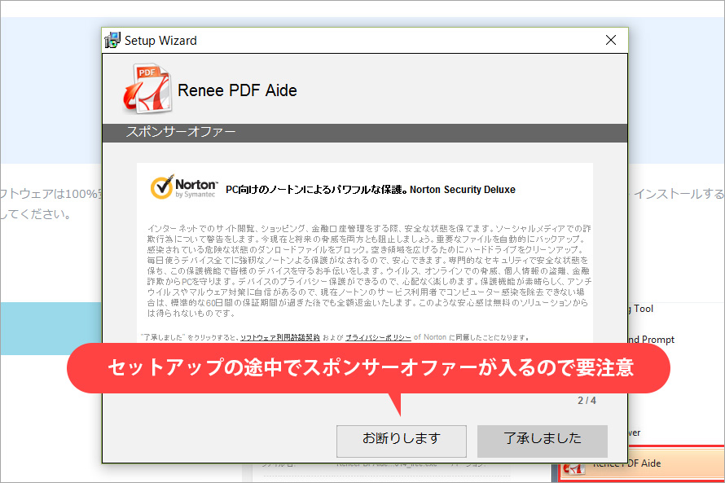Screen dimensions: 725x483
Task: Click the お断りします decline button
Action: point(402,441)
